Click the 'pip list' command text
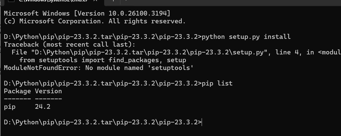Image resolution: width=341 pixels, height=136 pixels. click(217, 83)
